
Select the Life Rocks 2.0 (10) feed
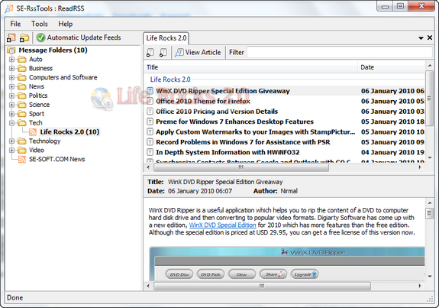point(69,131)
